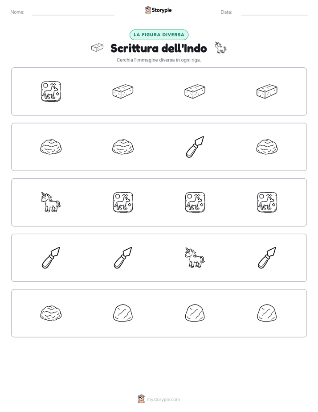Open the mystorypie.com link in the footer
318x412 pixels.
pyautogui.click(x=163, y=400)
